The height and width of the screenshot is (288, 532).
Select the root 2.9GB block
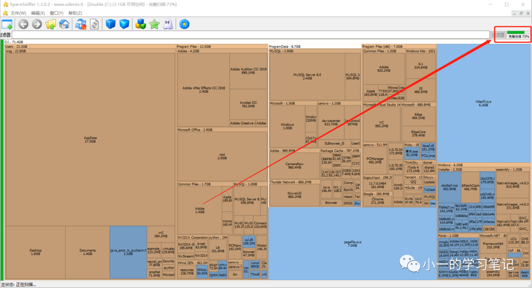(222, 156)
